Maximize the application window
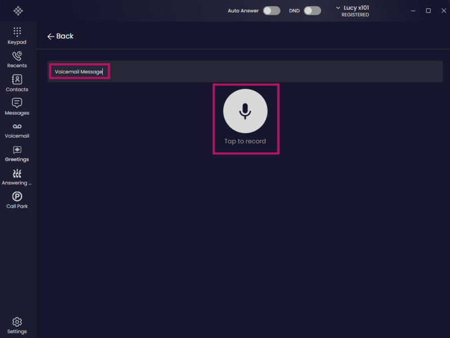 click(x=428, y=11)
